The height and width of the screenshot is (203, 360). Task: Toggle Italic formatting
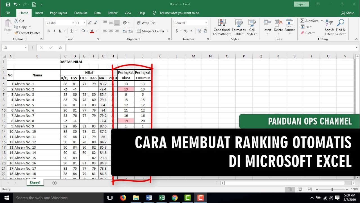[x=54, y=31]
